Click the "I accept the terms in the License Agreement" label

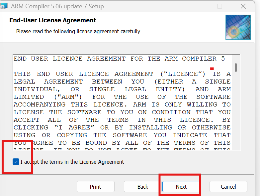[72, 162]
